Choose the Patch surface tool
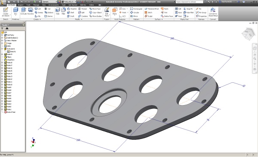Screen dimensions: 258x157 (x=165, y=9)
